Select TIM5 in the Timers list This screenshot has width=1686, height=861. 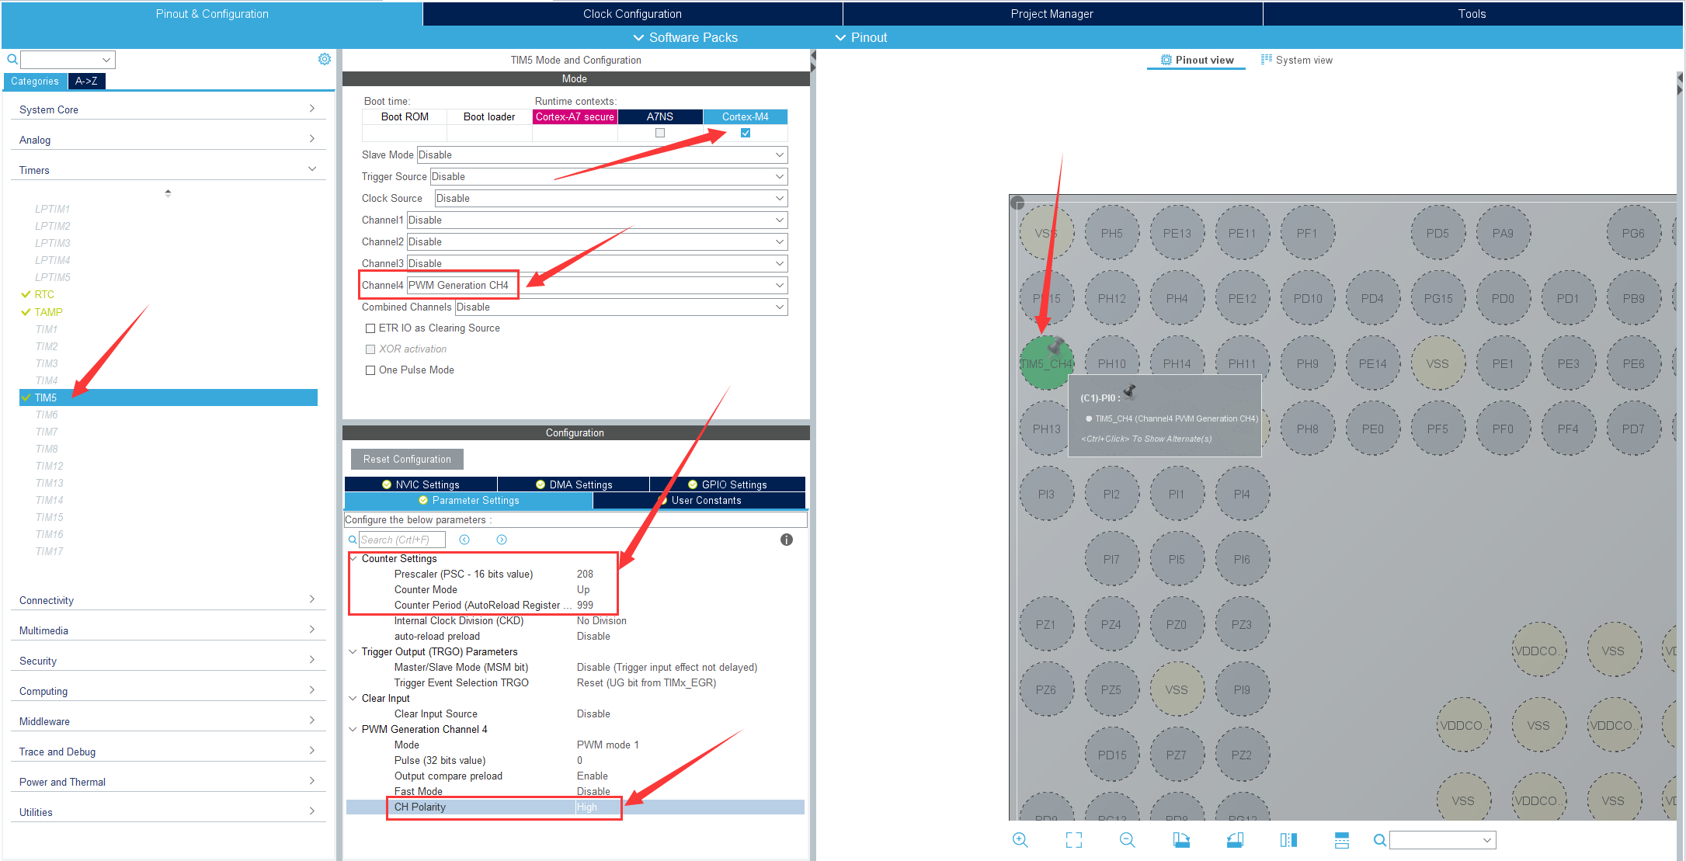pyautogui.click(x=46, y=398)
